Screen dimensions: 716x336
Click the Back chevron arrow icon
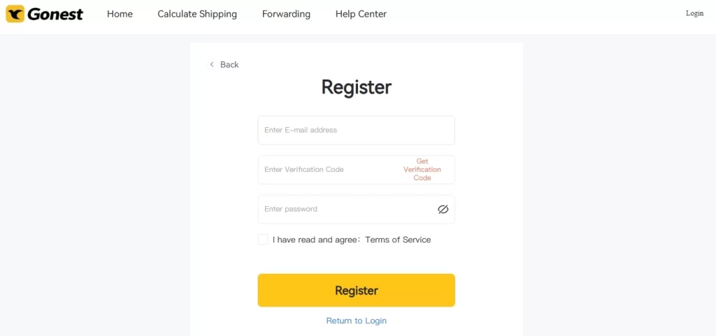pos(212,65)
